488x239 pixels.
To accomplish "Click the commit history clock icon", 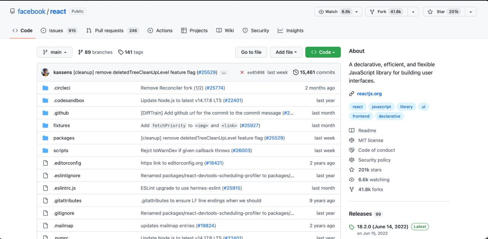I will pyautogui.click(x=296, y=72).
